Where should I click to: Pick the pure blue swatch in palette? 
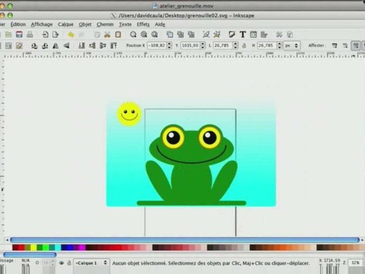(70, 247)
